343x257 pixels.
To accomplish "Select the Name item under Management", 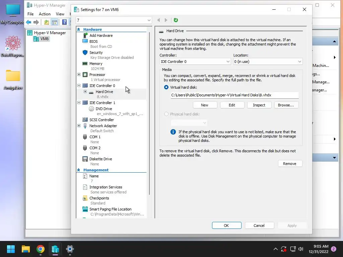I will click(94, 176).
